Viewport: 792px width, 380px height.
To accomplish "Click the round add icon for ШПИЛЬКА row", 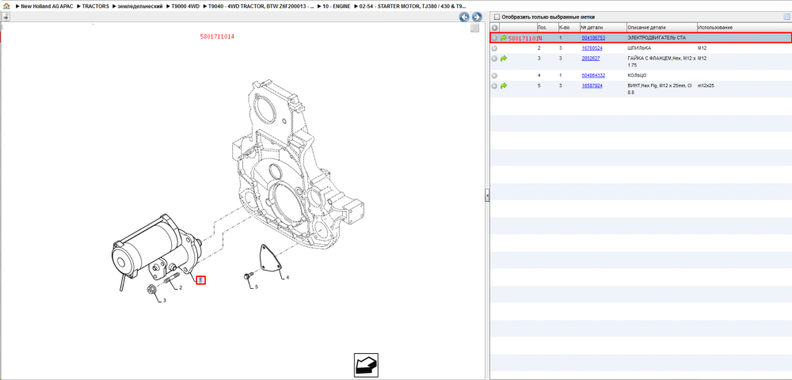I will tap(494, 48).
